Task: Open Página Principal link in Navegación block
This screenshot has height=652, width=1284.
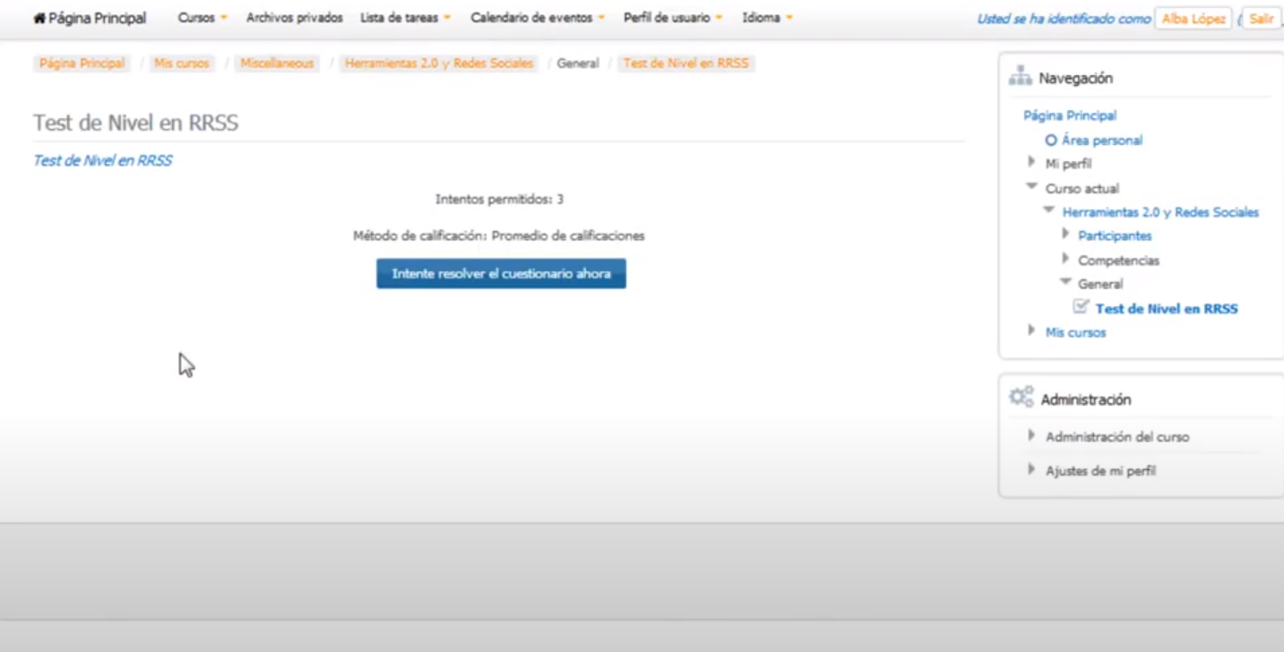Action: (1070, 116)
